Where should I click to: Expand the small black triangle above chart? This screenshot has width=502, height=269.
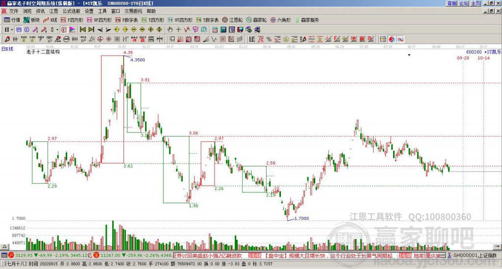pyautogui.click(x=409, y=55)
